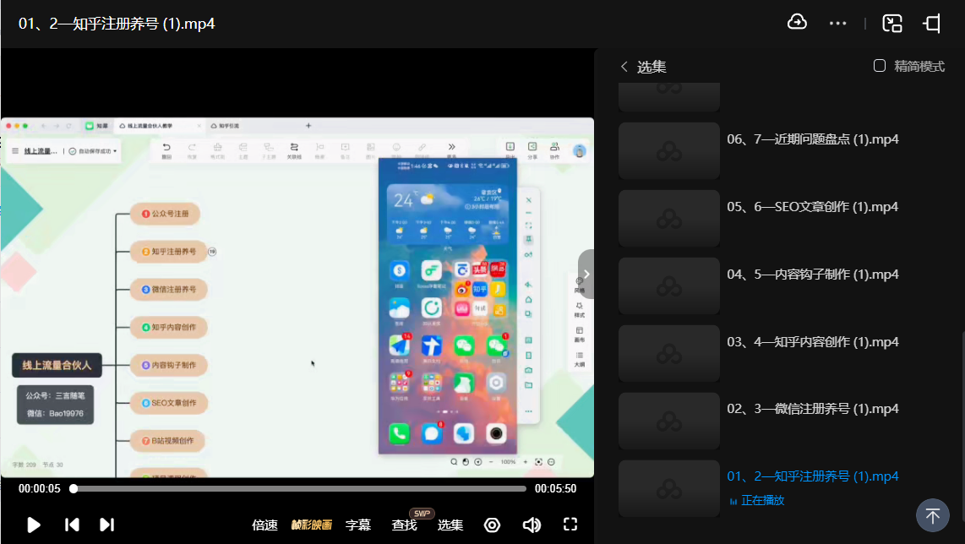Collapse playlist sidebar using right arrow handle

(586, 274)
